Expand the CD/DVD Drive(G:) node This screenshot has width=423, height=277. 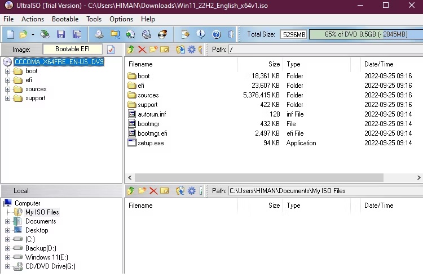click(x=7, y=266)
